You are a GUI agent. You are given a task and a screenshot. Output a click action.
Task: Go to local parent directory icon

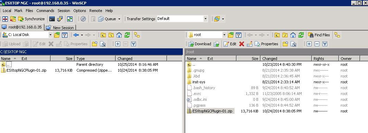click(103, 35)
